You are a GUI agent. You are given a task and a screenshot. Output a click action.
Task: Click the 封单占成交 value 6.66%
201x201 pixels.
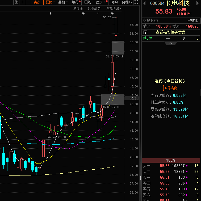(x=178, y=102)
